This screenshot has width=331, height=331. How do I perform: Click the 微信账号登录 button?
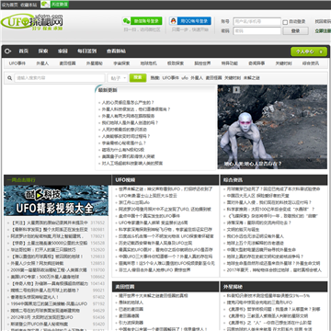146,21
